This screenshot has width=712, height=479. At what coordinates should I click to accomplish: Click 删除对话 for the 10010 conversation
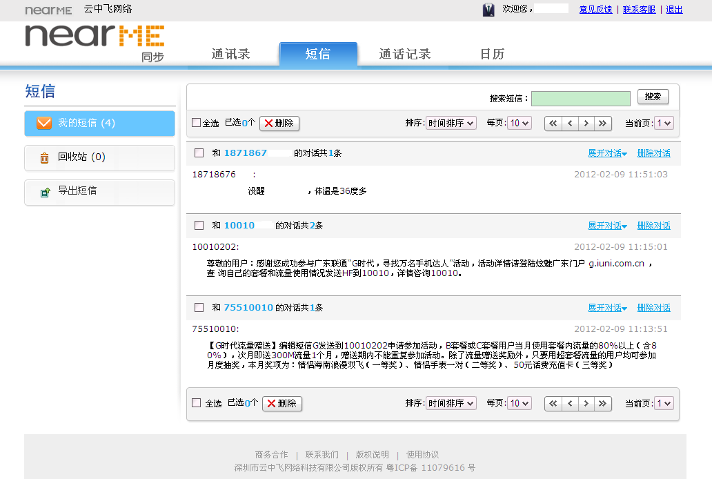654,226
